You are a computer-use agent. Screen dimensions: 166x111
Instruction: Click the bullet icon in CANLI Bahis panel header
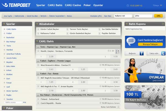tap(37, 41)
